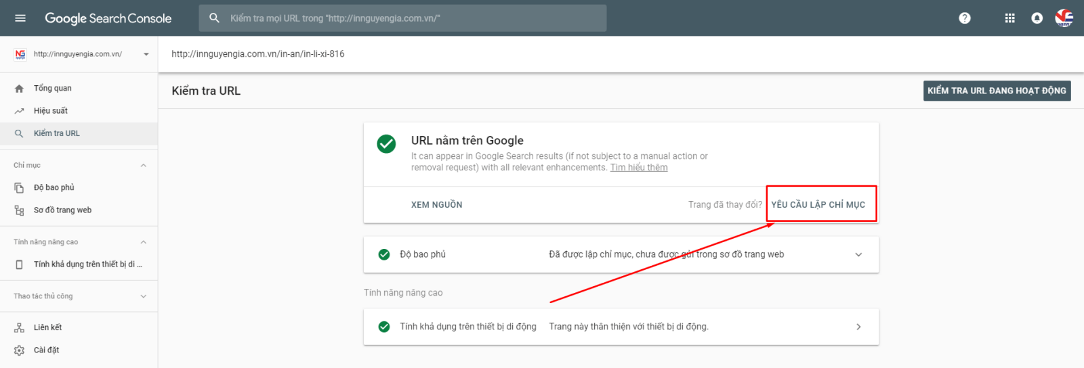The width and height of the screenshot is (1084, 368).
Task: Click the Đã được lập chỉ mục status text
Action: pyautogui.click(x=667, y=254)
